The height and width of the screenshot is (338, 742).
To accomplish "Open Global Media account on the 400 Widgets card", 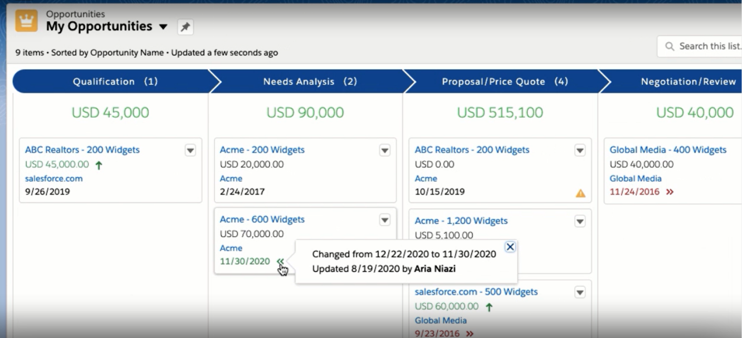I will coord(636,178).
